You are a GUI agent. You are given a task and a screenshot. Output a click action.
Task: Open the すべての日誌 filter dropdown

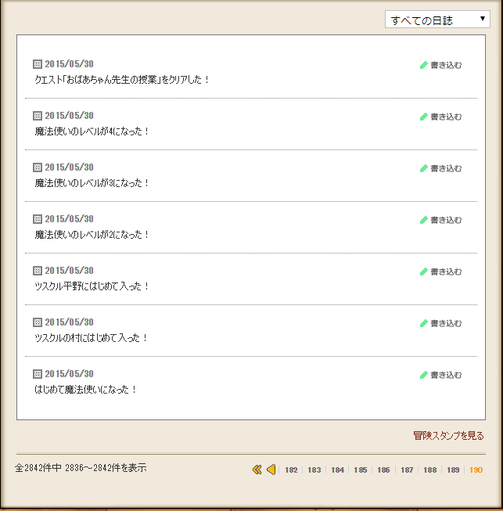[x=437, y=20]
